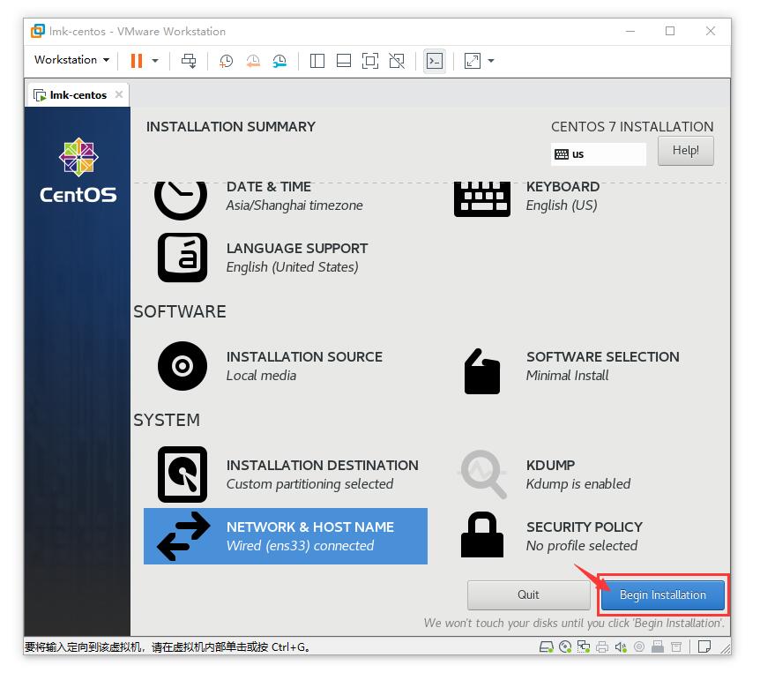
Task: Click 'Kdump is enabled' text
Action: (x=578, y=484)
